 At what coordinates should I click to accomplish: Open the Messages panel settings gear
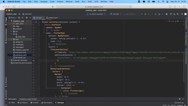179,99
